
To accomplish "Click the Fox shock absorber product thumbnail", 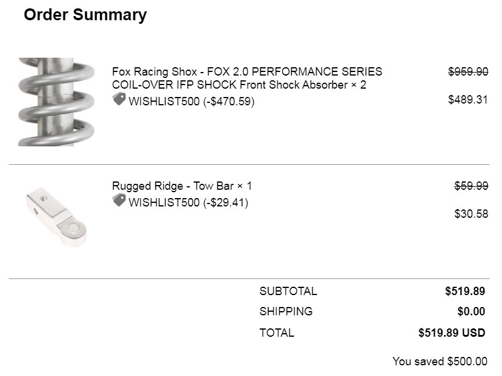I will click(x=57, y=102).
